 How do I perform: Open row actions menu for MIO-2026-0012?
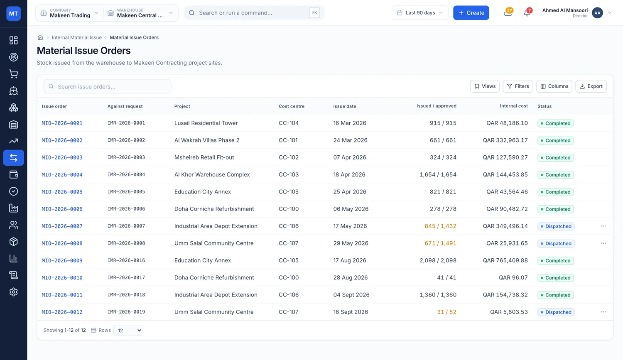tap(603, 312)
